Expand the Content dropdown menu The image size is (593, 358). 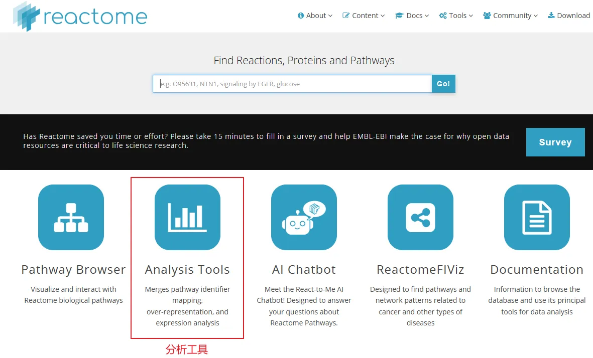(364, 16)
